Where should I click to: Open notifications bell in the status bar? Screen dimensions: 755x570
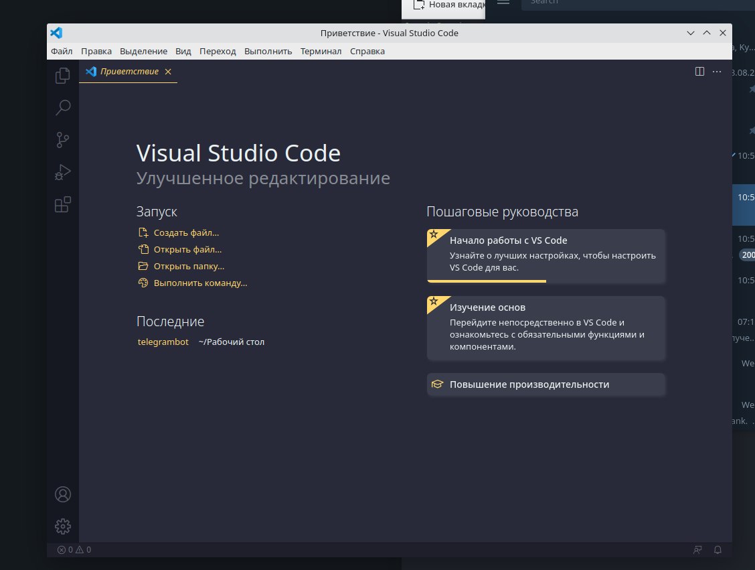pos(718,550)
